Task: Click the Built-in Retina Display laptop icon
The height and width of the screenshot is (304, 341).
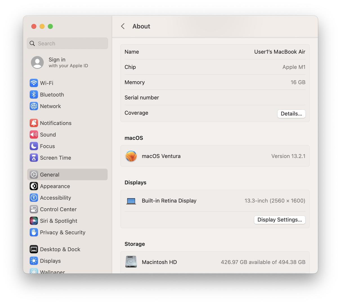Action: pos(131,201)
